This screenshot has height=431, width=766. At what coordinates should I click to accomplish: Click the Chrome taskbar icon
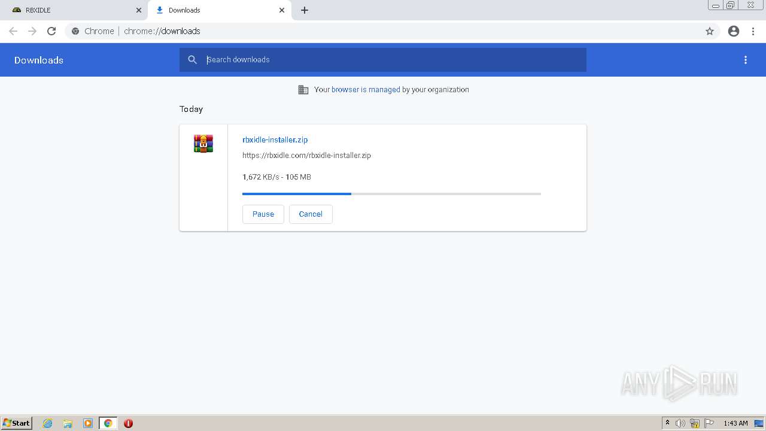click(x=108, y=423)
